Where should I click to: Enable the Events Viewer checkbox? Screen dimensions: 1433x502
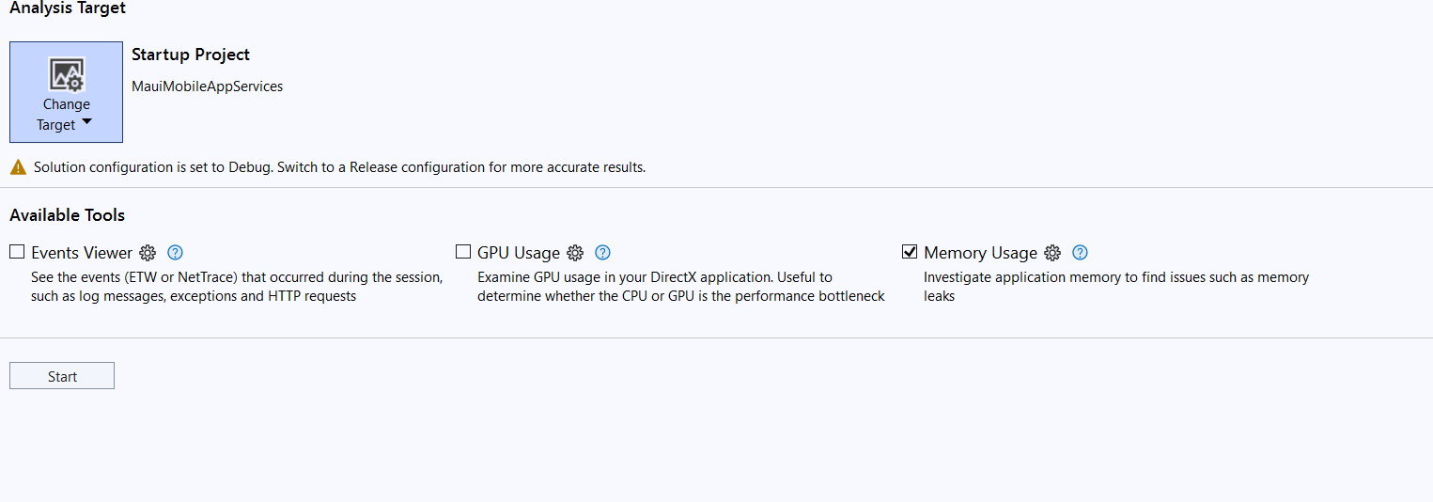17,252
